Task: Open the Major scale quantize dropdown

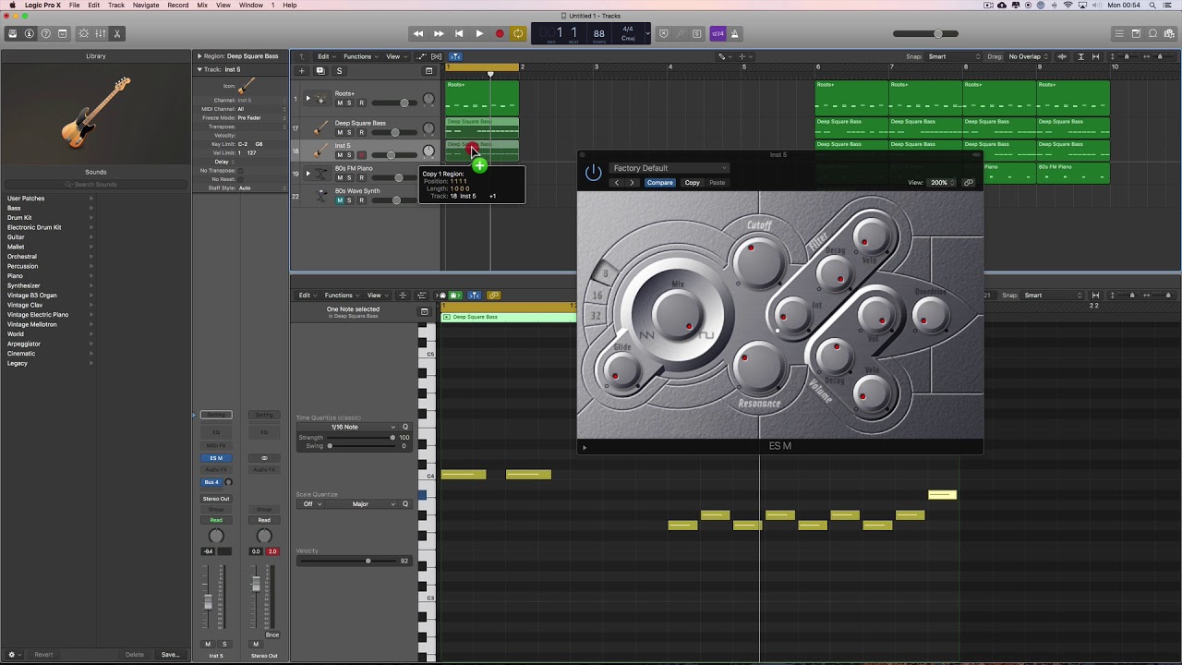Action: tap(362, 504)
